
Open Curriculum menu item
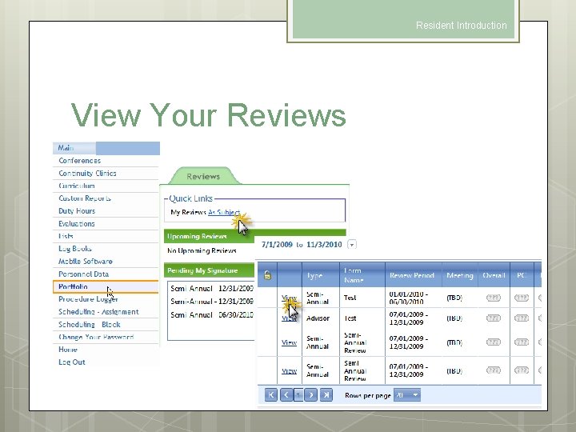click(x=77, y=186)
